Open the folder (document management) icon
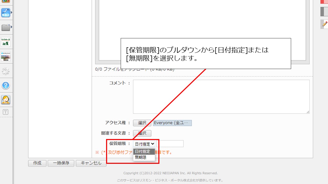328x184 pixels. [x=5, y=27]
